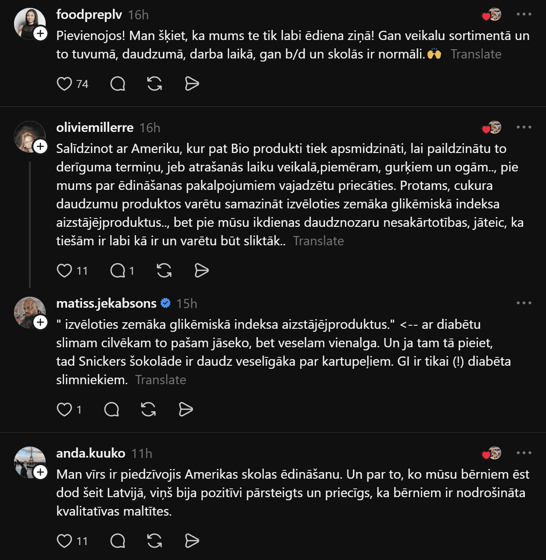Open more options for foodpreplv's post

(x=524, y=15)
